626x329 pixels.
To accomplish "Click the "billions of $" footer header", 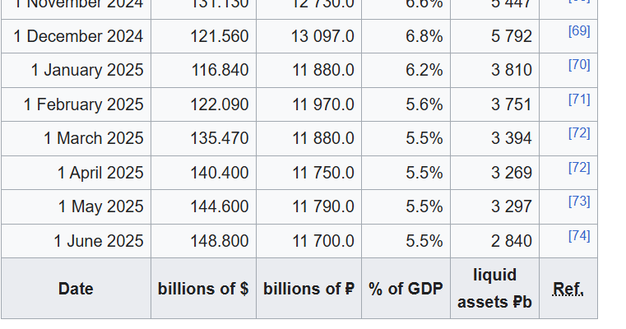I will pyautogui.click(x=203, y=289).
